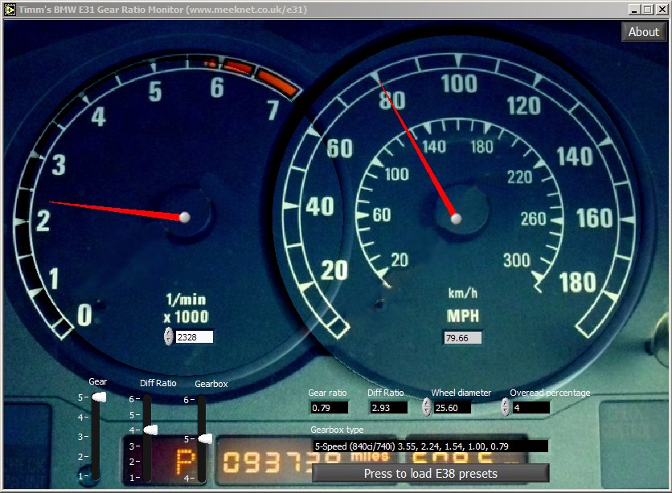This screenshot has width=672, height=493.
Task: Click the Gear ratio field showing 0.79
Action: [x=329, y=407]
